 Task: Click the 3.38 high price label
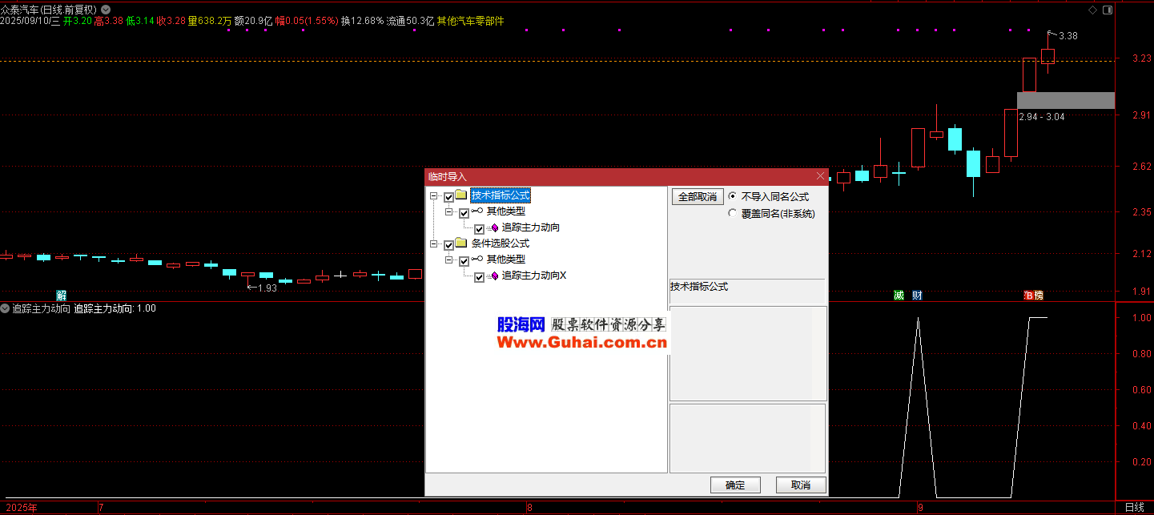pyautogui.click(x=1068, y=36)
